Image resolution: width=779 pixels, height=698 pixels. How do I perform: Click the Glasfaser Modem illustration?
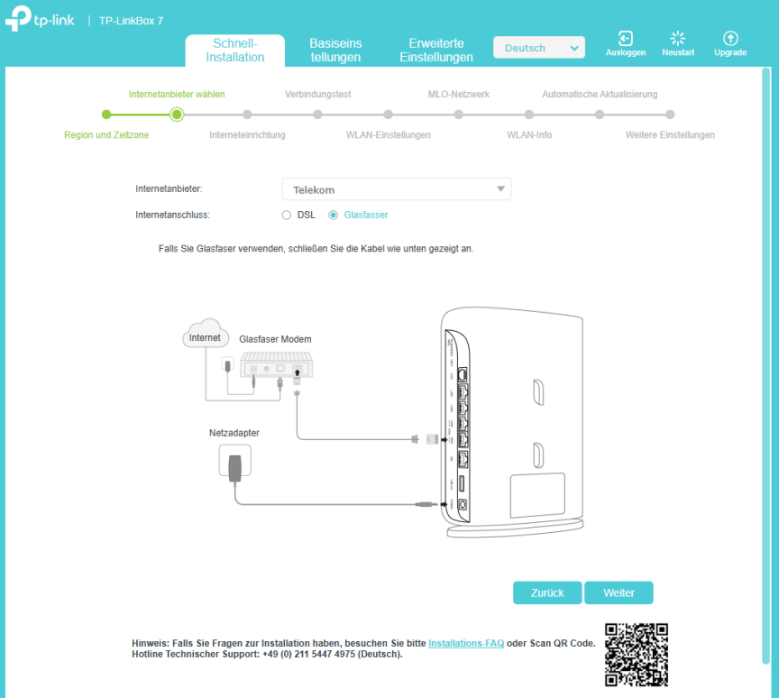pyautogui.click(x=276, y=365)
